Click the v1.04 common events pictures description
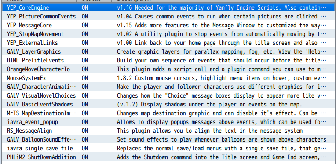This screenshot has width=336, height=164. coord(222,16)
